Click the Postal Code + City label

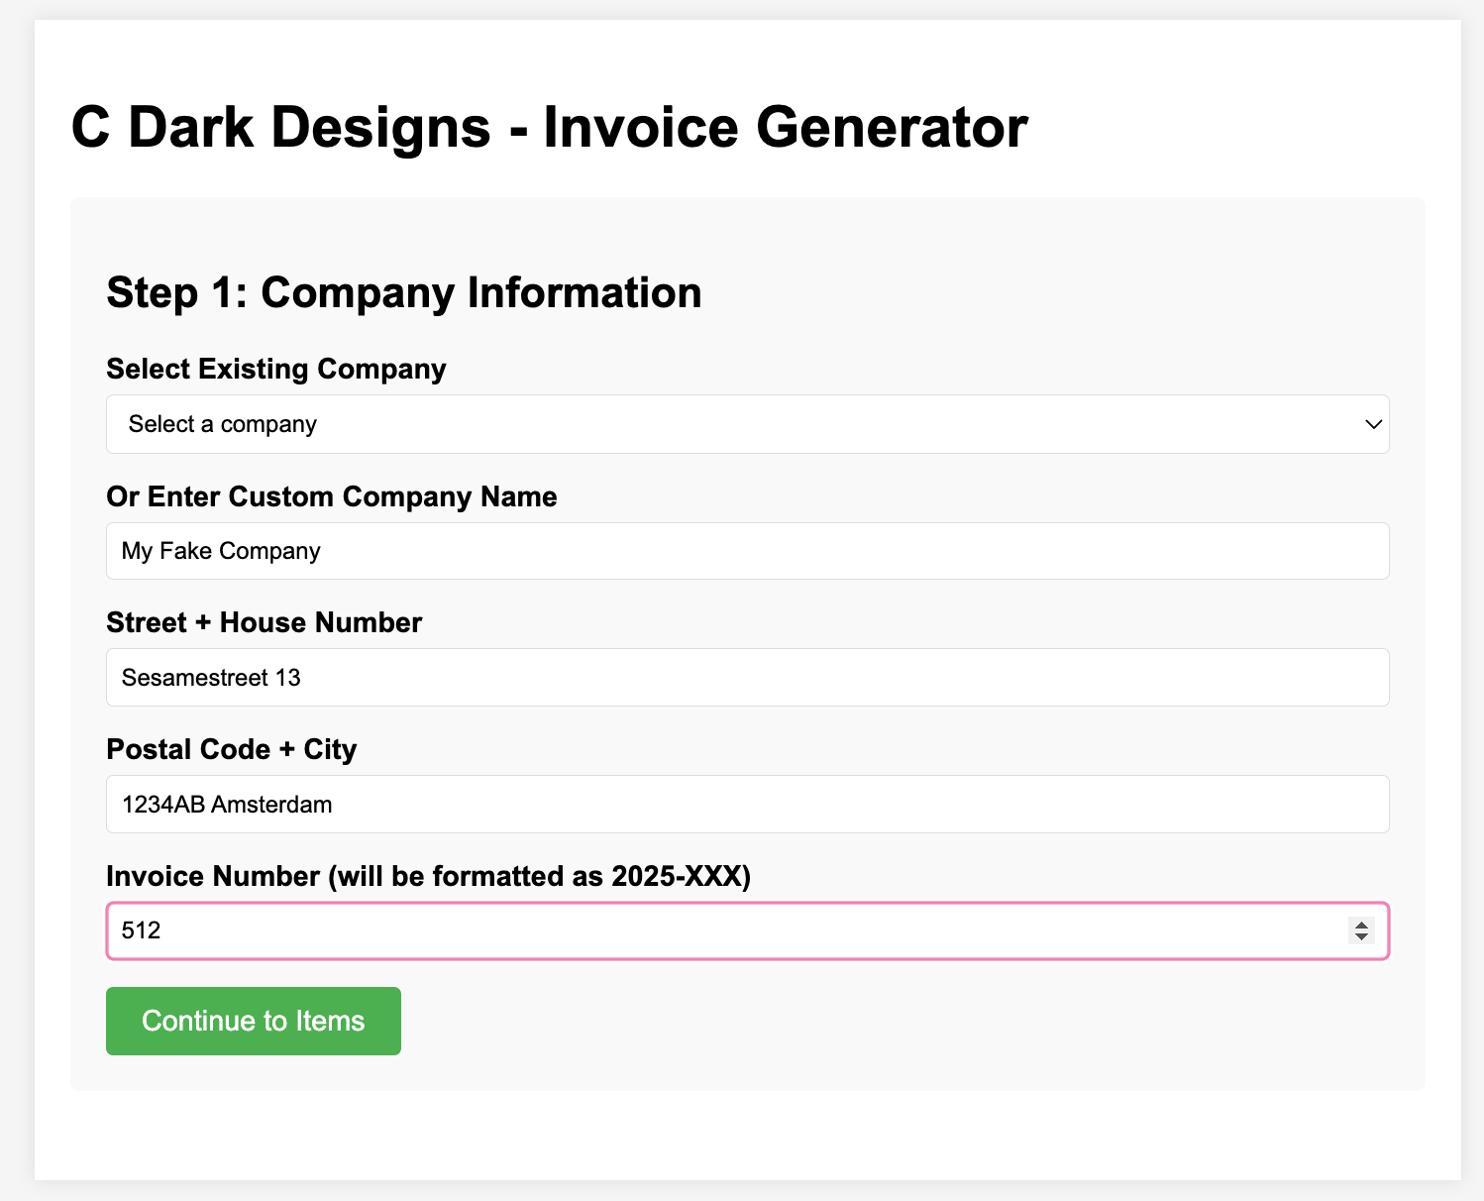point(232,749)
